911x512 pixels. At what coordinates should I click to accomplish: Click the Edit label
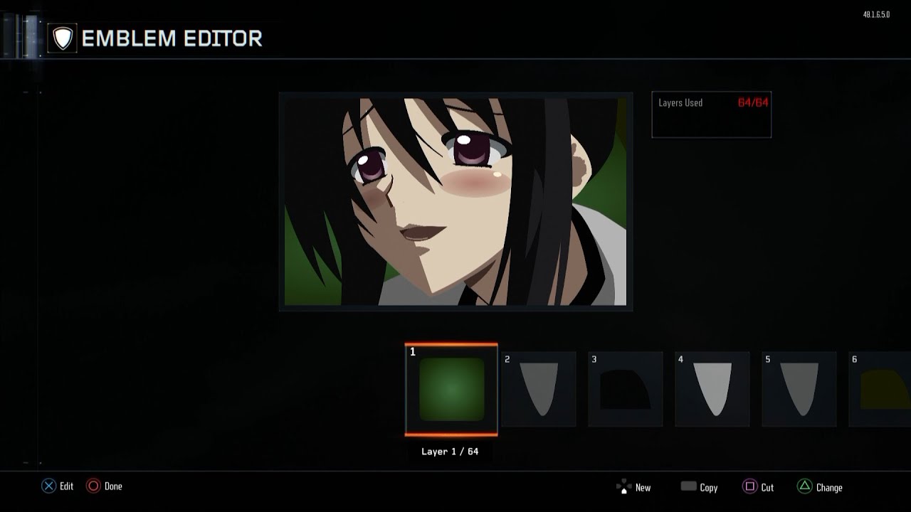coord(66,486)
